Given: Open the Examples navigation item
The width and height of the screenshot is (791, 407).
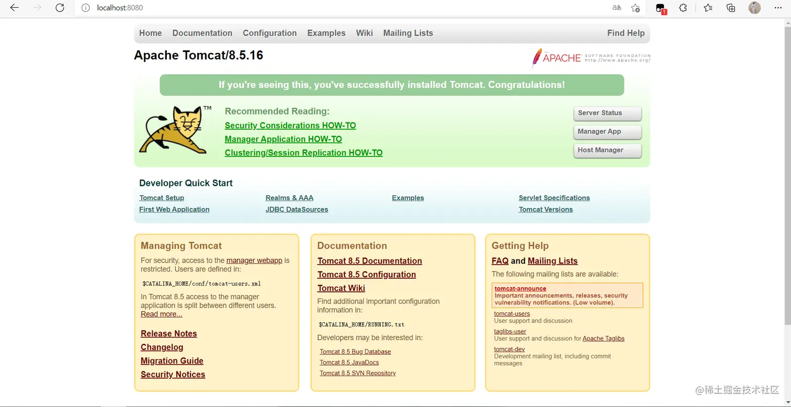Looking at the screenshot, I should point(326,33).
